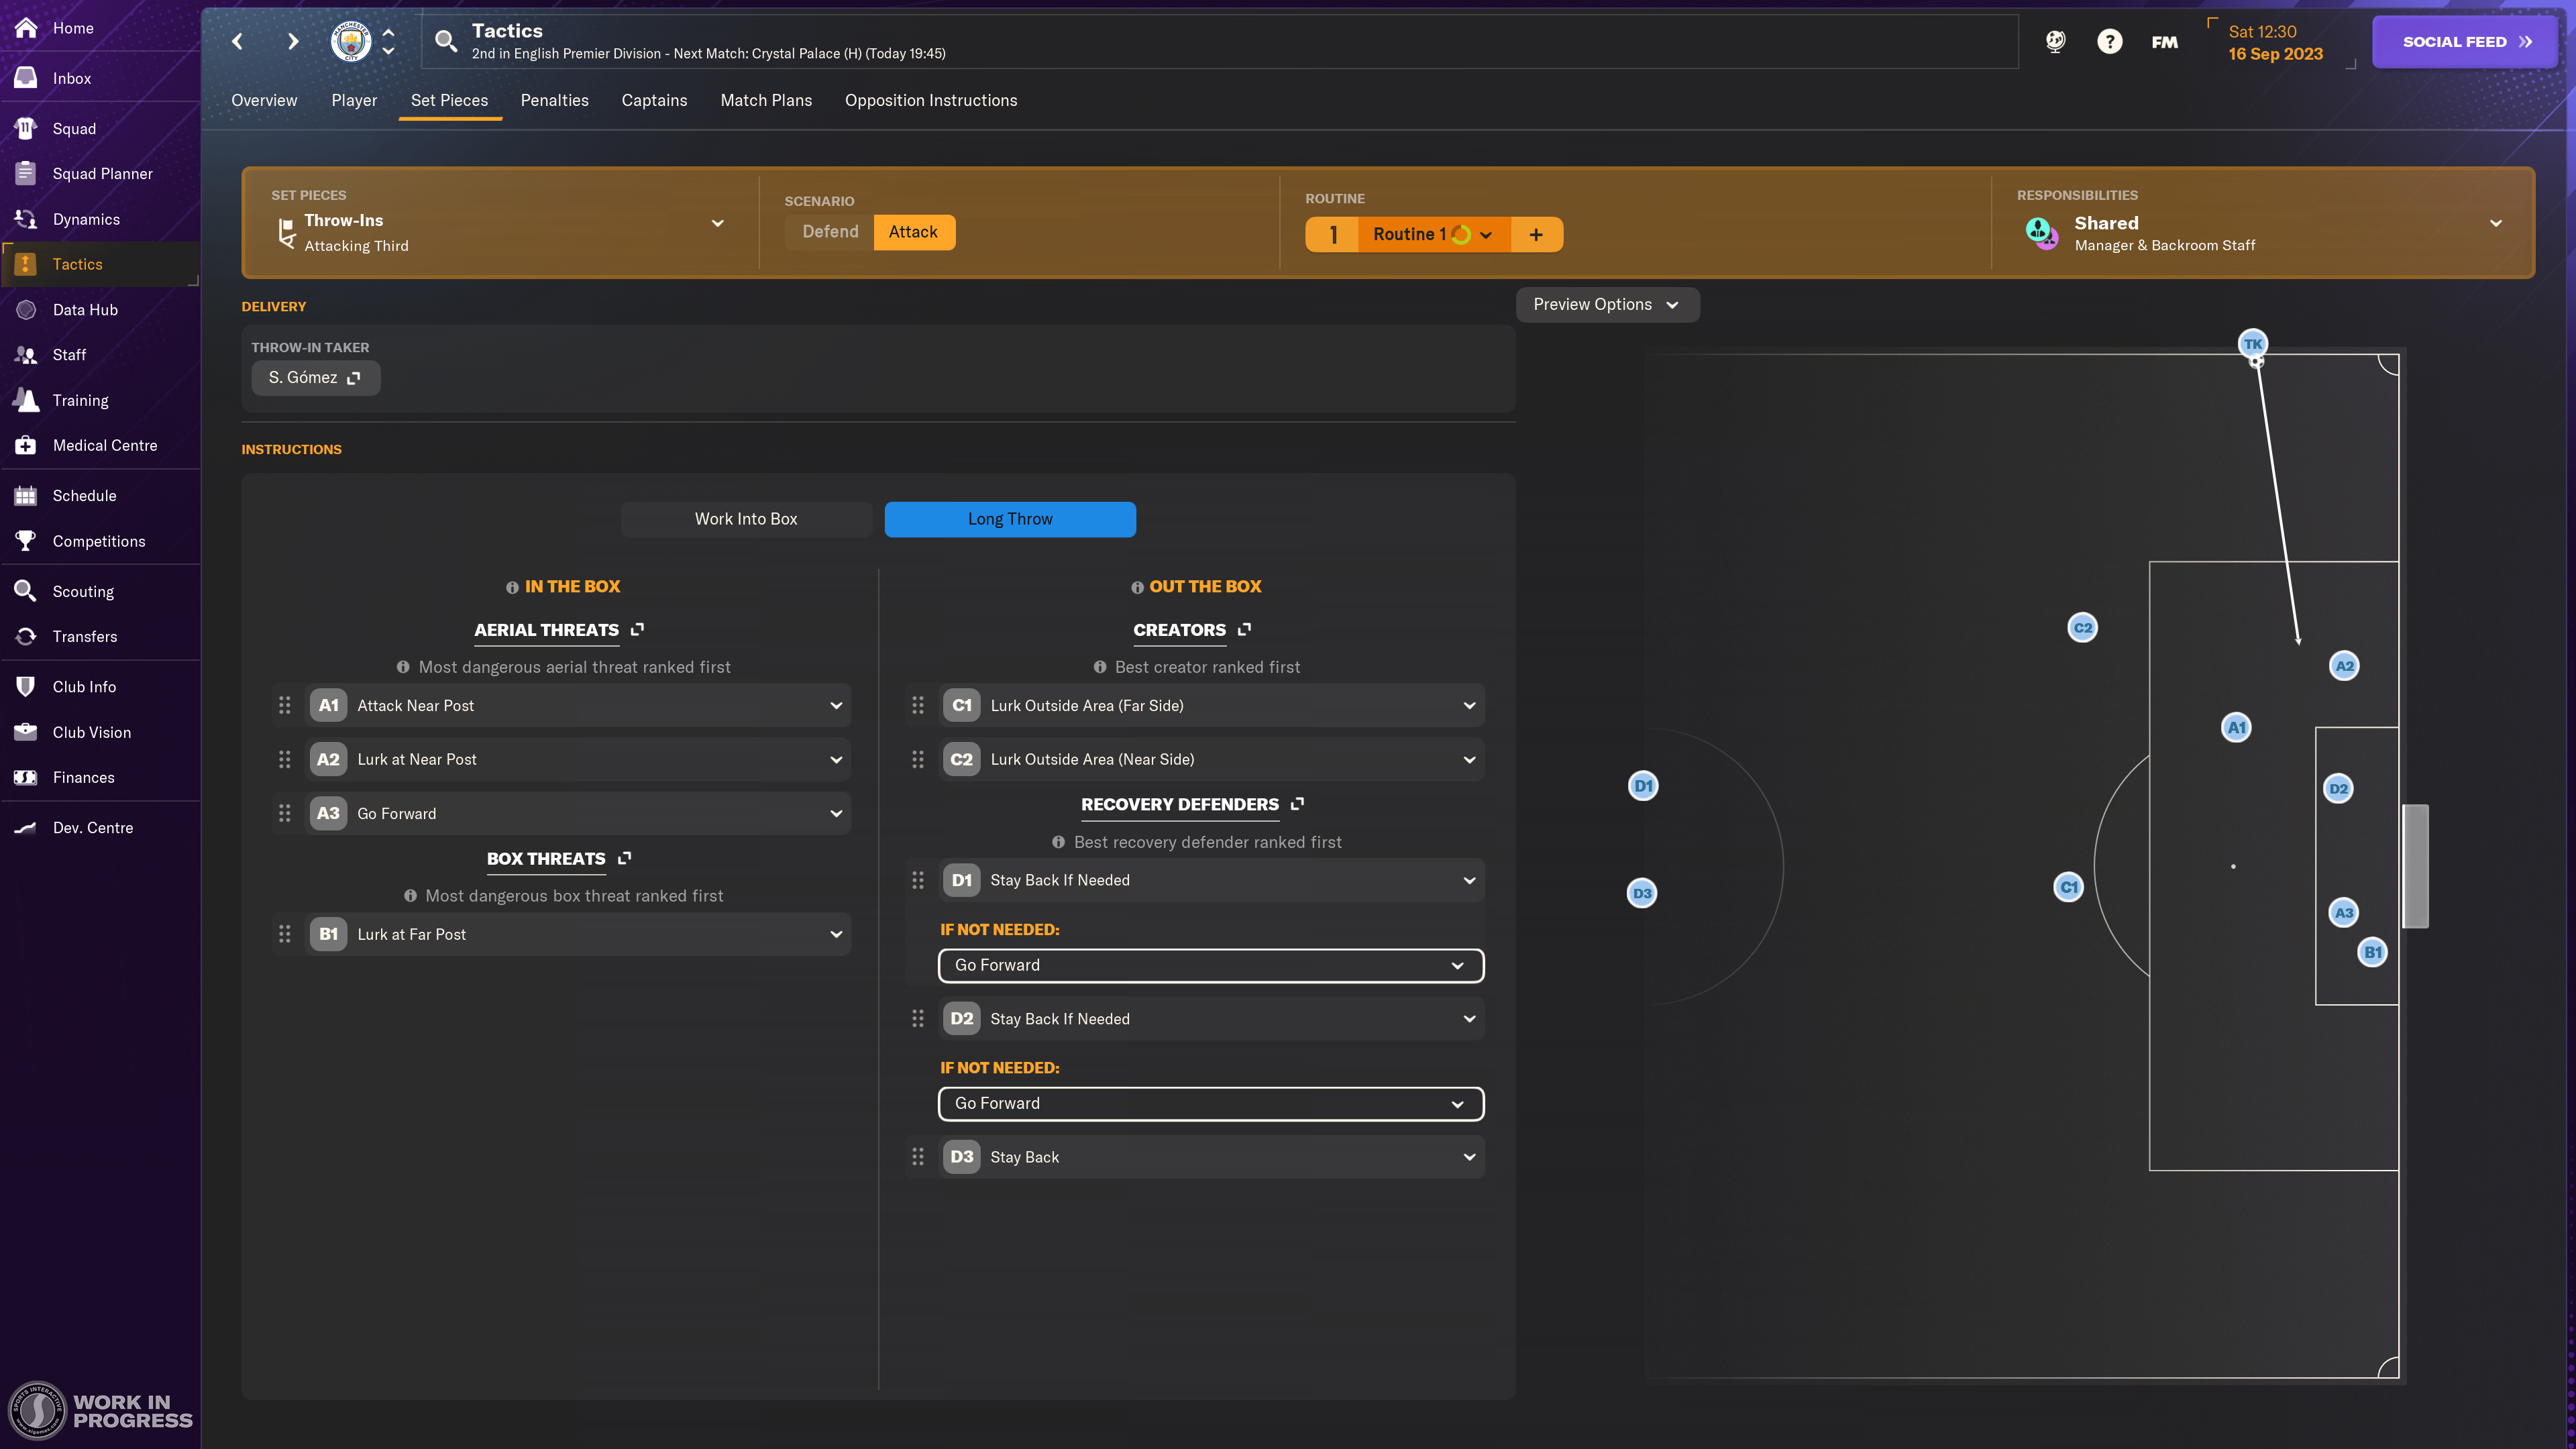Switch the scenario to Defend
2576x1449 pixels.
[x=829, y=231]
